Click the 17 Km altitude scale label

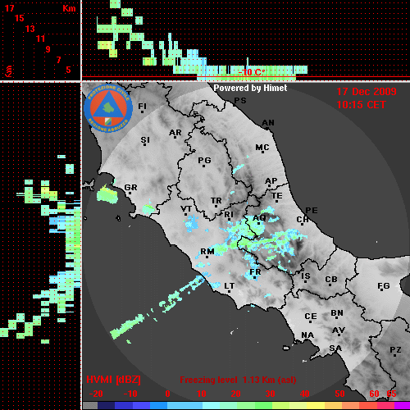pyautogui.click(x=10, y=8)
